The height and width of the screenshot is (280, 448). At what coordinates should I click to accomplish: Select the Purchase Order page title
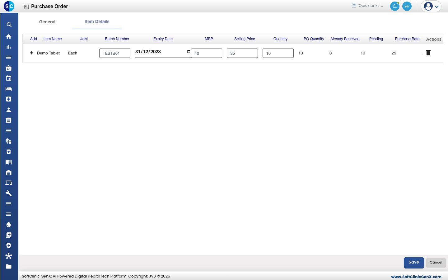(x=49, y=6)
